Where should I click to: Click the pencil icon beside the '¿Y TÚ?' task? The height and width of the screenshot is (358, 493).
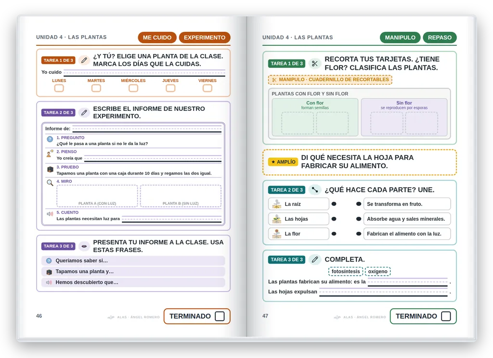coord(84,60)
